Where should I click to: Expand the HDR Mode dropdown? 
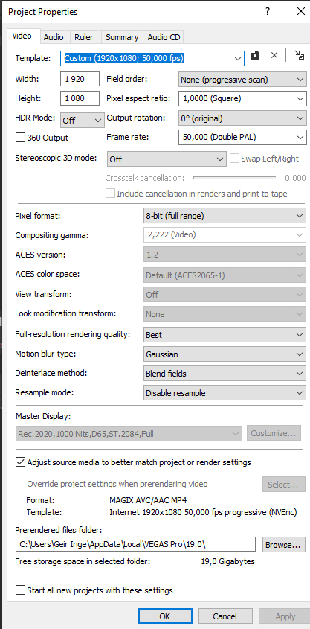(x=82, y=121)
